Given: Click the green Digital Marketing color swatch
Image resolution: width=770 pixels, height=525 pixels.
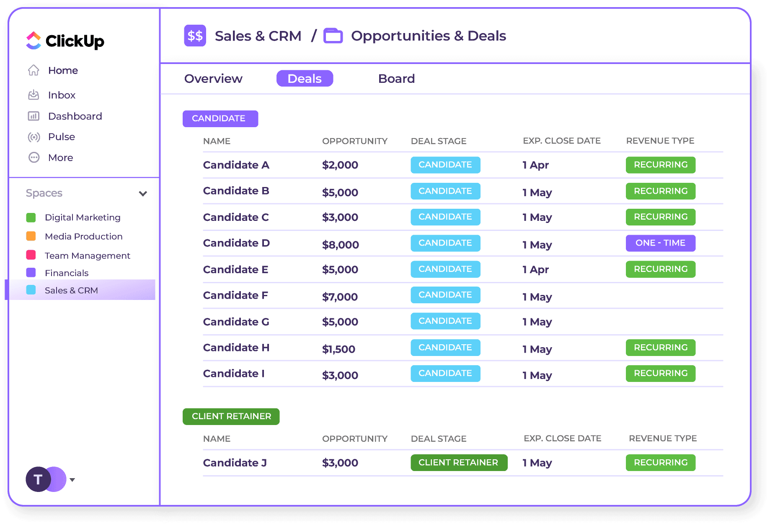Looking at the screenshot, I should pos(31,218).
